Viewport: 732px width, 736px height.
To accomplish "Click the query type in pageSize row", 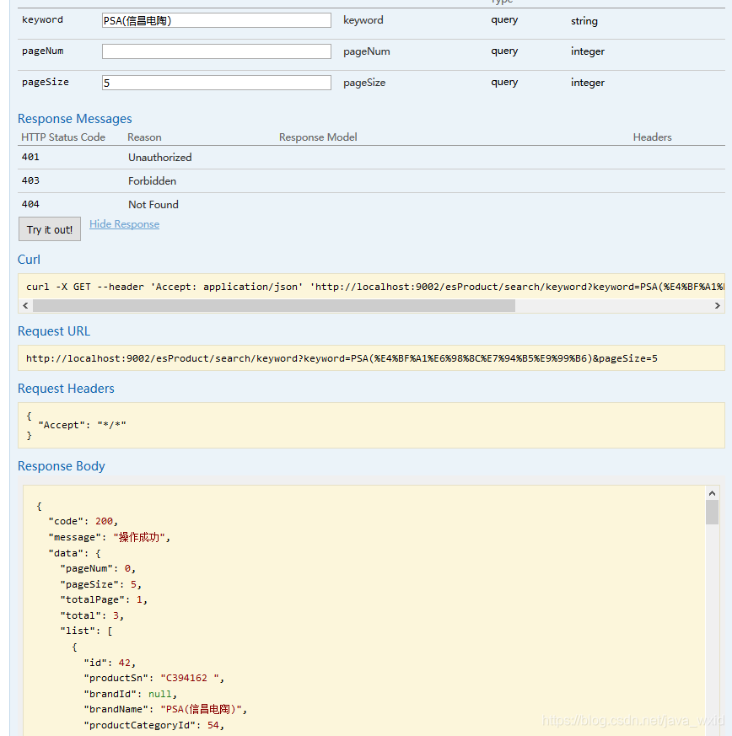I will tap(504, 83).
